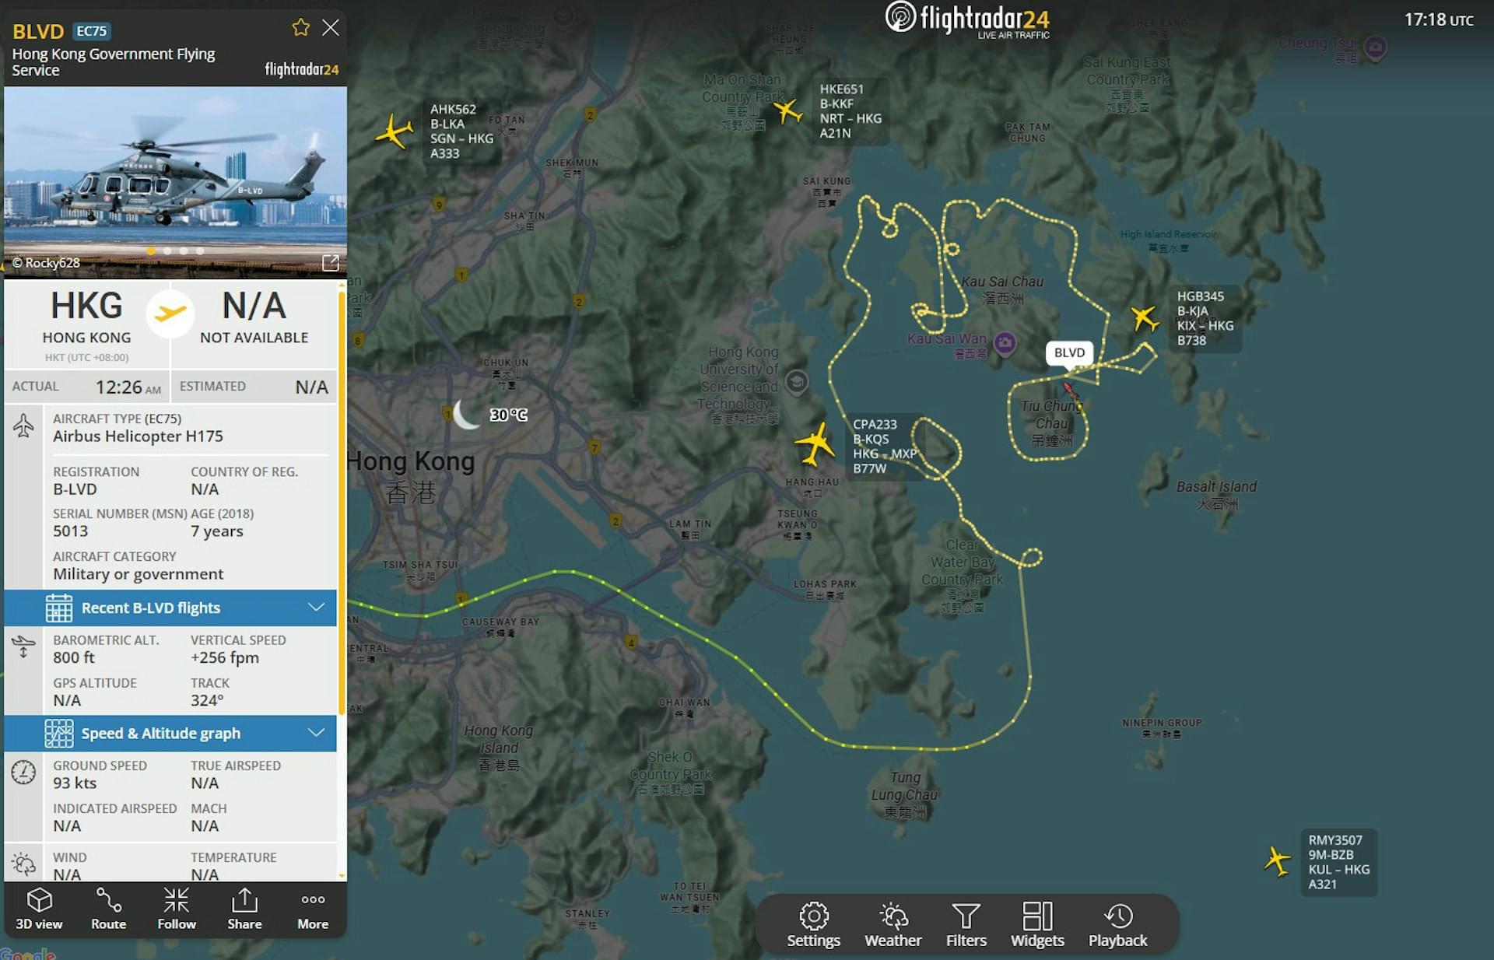The image size is (1494, 960).
Task: Open calendar icon for recent B-LVD flights
Action: coord(59,608)
